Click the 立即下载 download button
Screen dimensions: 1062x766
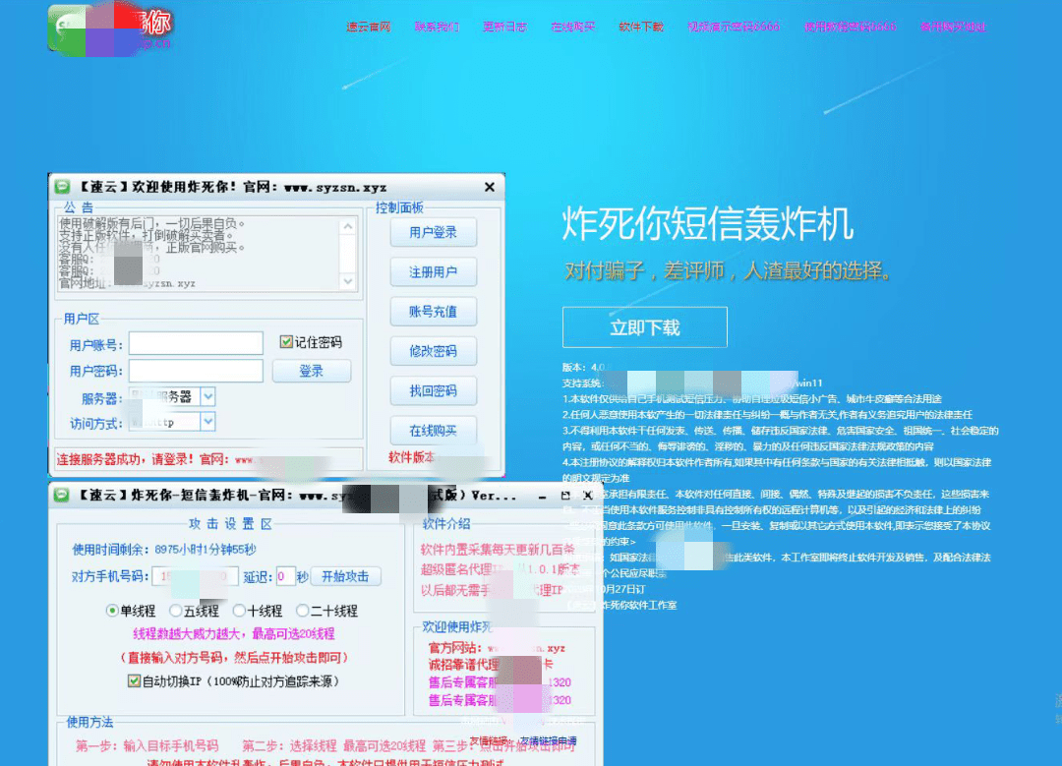[x=644, y=327]
